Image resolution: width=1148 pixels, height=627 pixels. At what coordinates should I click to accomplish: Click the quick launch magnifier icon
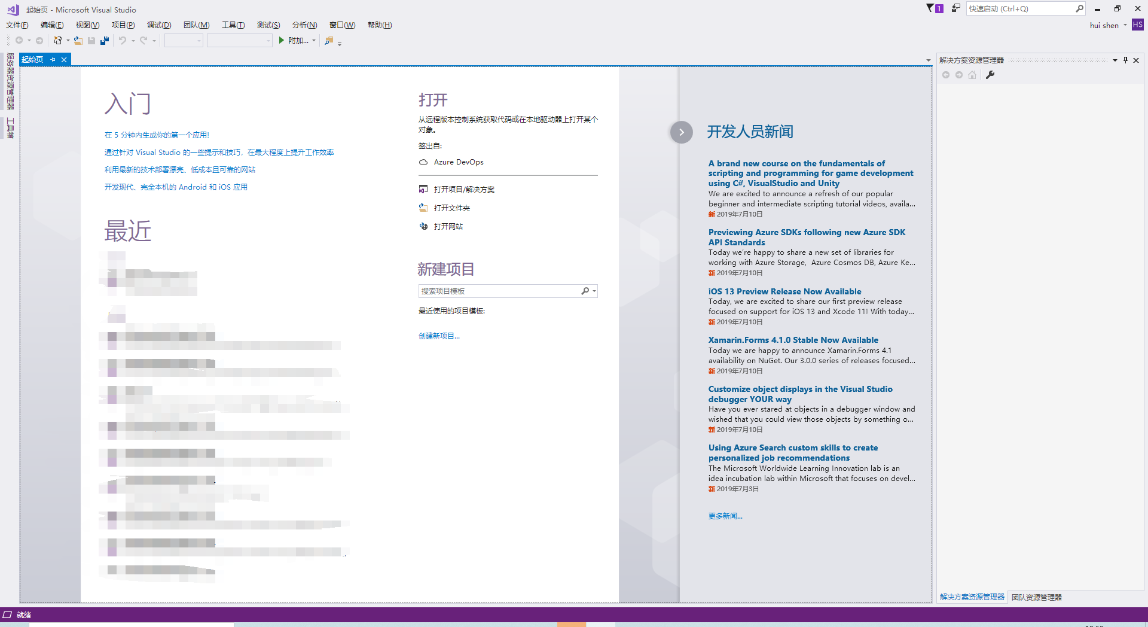click(1079, 8)
